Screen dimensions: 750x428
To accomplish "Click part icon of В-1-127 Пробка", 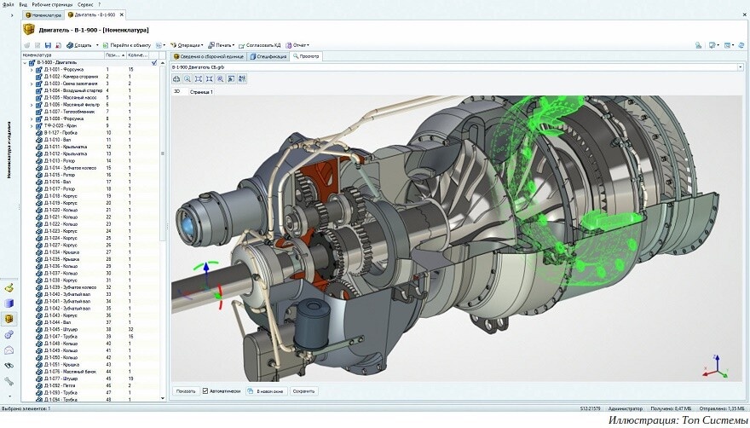I will click(x=39, y=133).
